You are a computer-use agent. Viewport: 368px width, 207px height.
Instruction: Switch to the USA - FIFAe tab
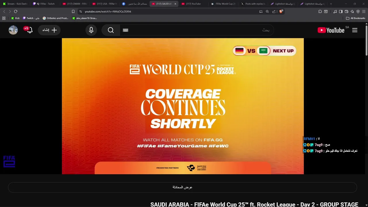point(104,4)
